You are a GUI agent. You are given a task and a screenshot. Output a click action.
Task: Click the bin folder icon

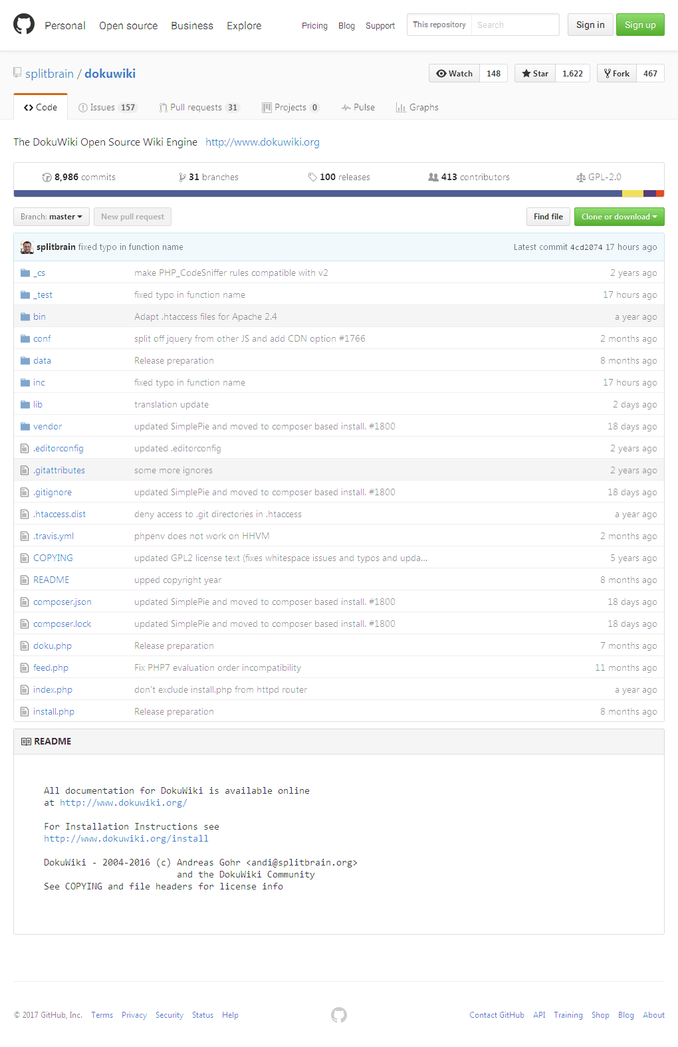[25, 316]
